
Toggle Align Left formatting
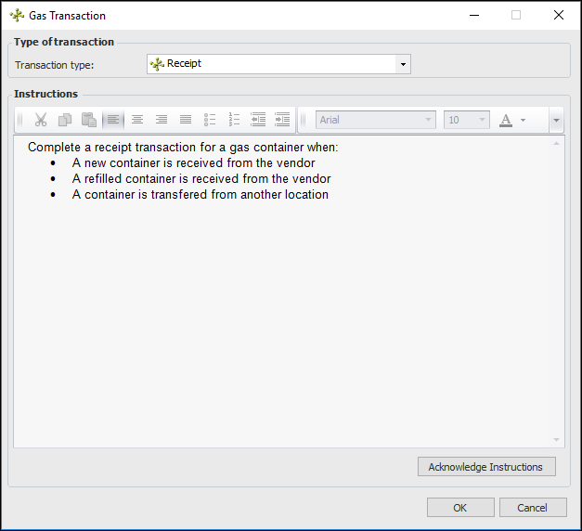pyautogui.click(x=113, y=120)
